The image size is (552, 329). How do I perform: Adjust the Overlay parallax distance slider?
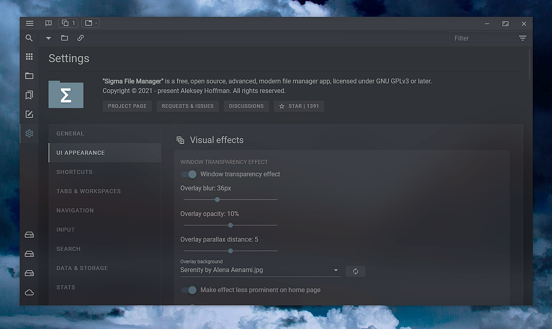pos(230,251)
